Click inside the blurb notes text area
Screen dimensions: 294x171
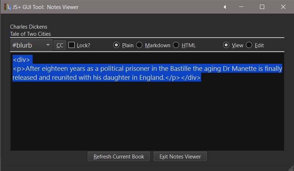click(x=147, y=114)
